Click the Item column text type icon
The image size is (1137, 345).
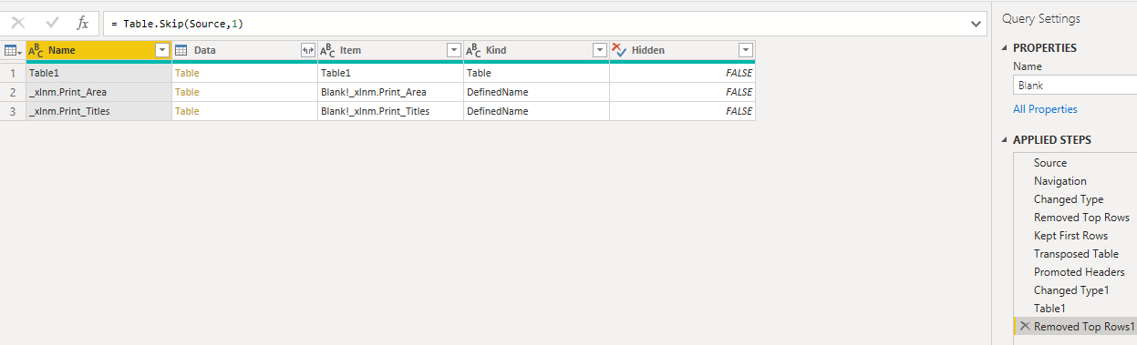click(x=328, y=51)
